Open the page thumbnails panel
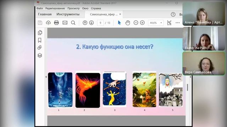The image size is (227, 127). [40, 33]
